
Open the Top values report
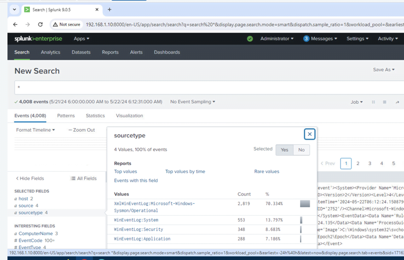(126, 171)
